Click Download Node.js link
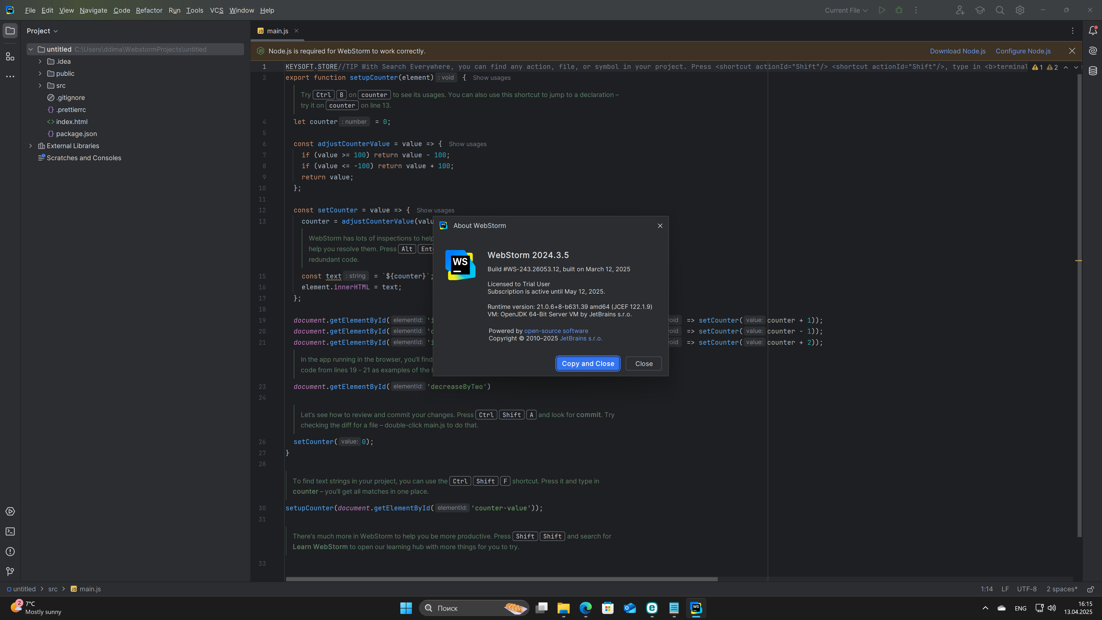This screenshot has width=1102, height=620. pyautogui.click(x=957, y=51)
